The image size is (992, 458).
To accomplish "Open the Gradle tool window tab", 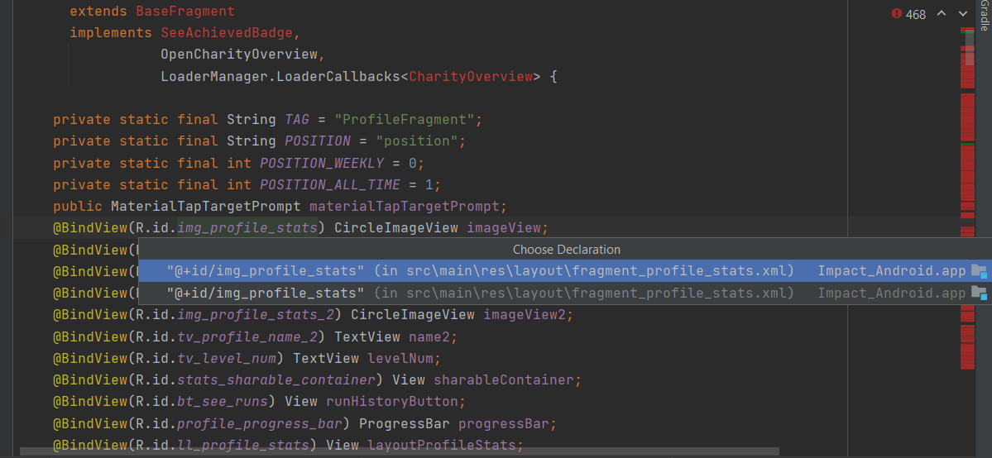I will (x=985, y=17).
